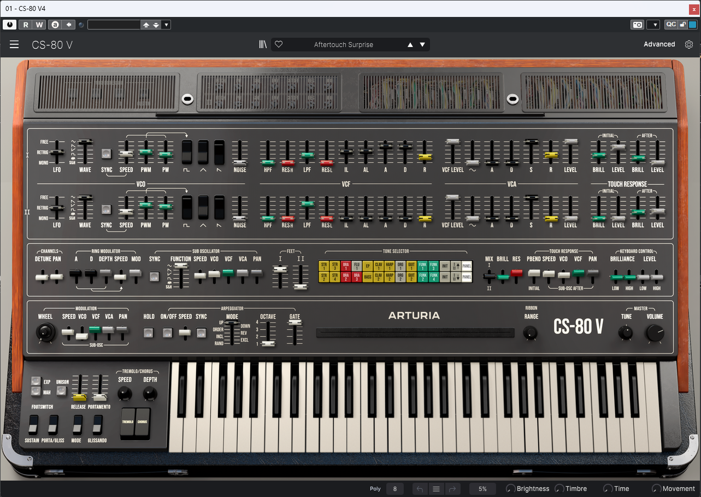Click the RES red slider by MIX
Viewport: 701px width, 497px height.
[x=516, y=273]
